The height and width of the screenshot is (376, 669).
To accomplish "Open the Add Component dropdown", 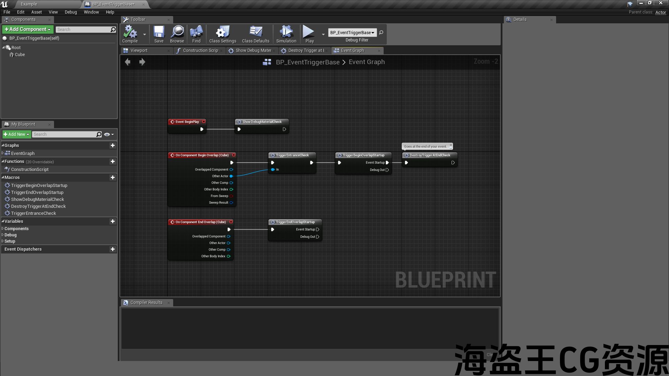I will [28, 29].
